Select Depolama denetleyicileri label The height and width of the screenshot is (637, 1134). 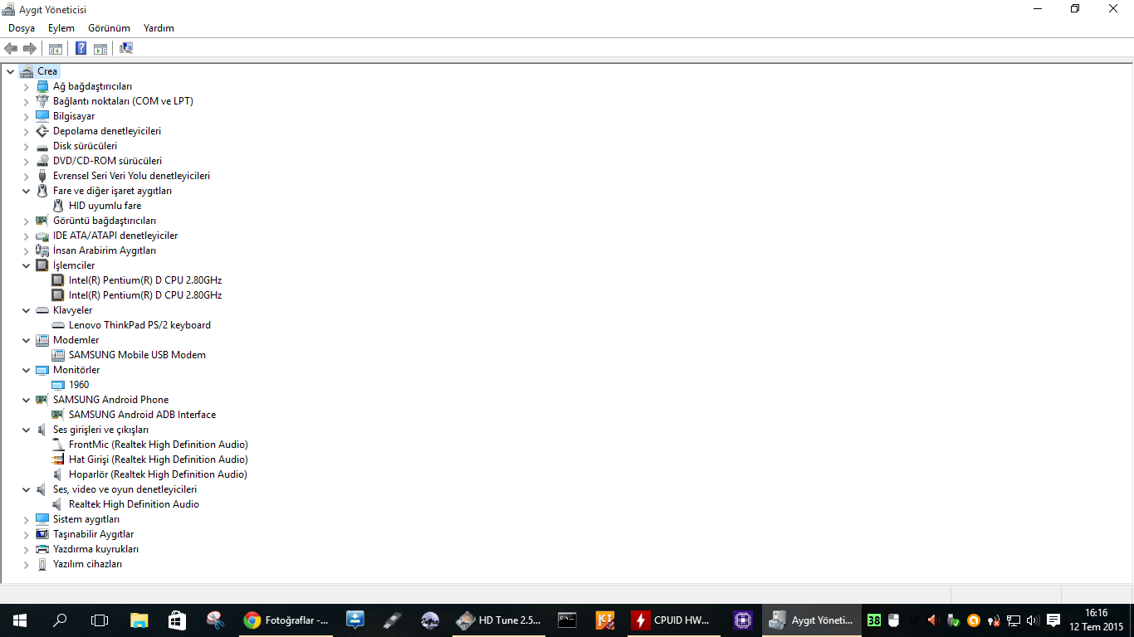tap(107, 131)
